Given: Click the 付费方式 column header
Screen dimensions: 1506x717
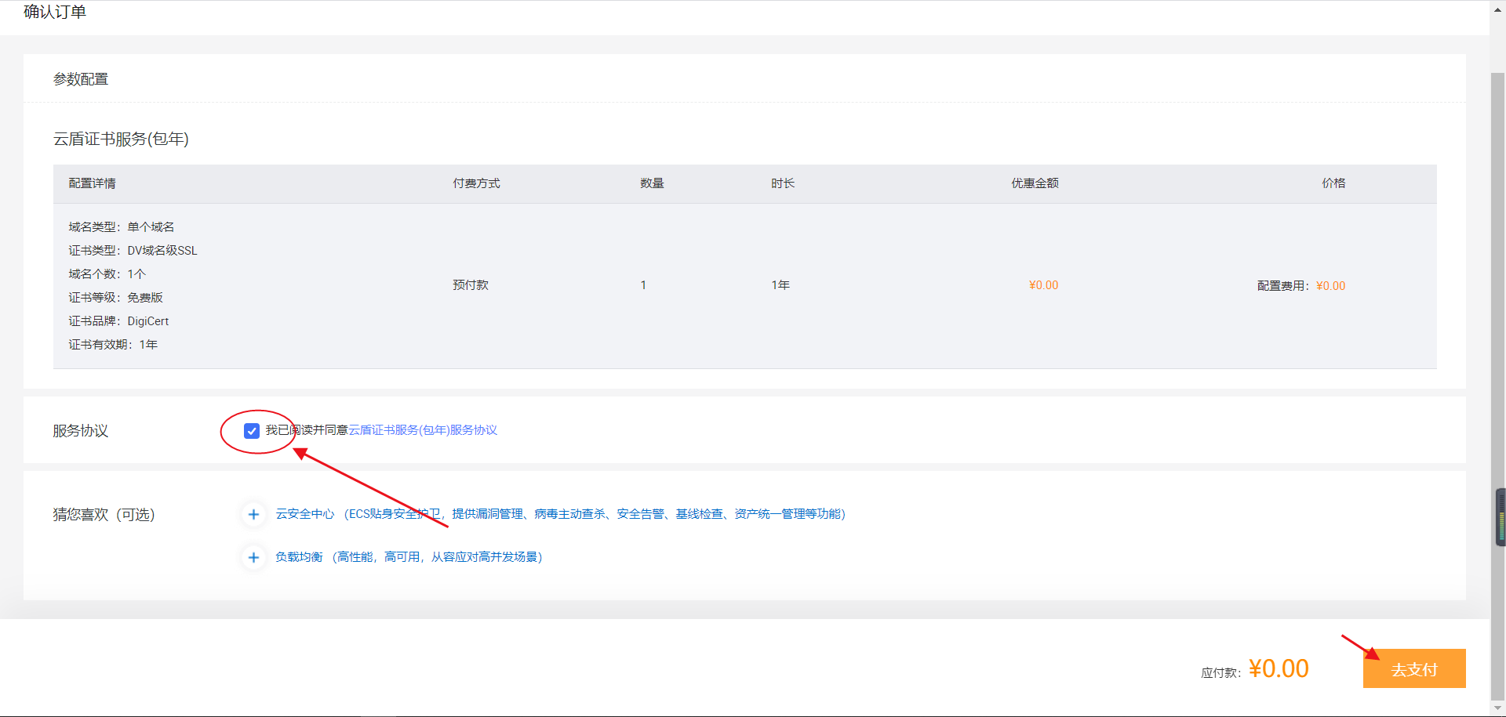Looking at the screenshot, I should tap(476, 183).
